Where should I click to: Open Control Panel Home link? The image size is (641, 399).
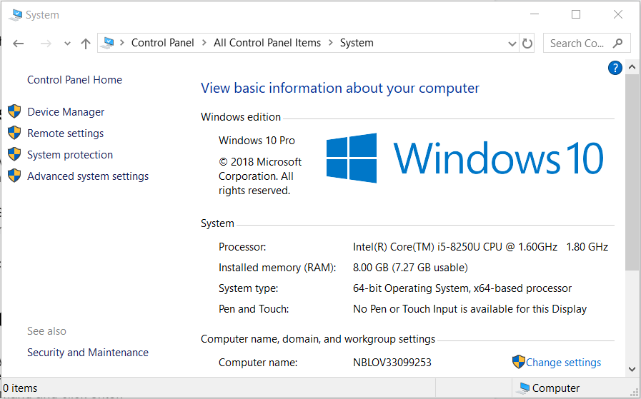74,80
